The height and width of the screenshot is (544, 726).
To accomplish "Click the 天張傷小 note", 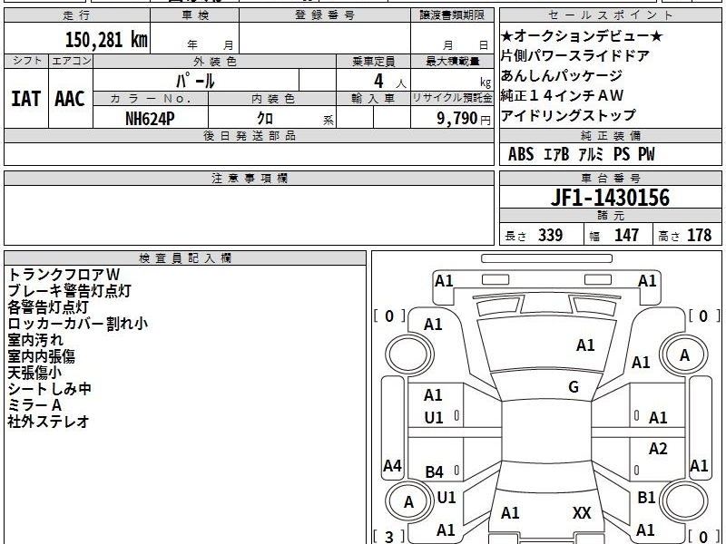I will click(x=34, y=373).
